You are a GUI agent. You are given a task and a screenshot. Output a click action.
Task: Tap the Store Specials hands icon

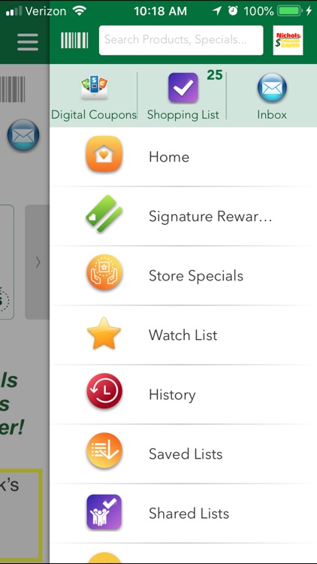(x=104, y=272)
